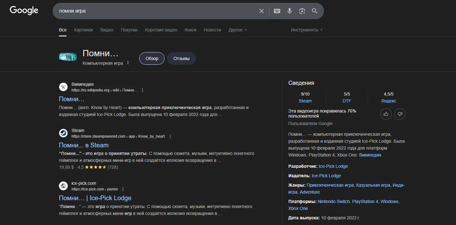The width and height of the screenshot is (456, 225).
Task: Open three-dot menu for ice-pick.com result
Action: [123, 189]
